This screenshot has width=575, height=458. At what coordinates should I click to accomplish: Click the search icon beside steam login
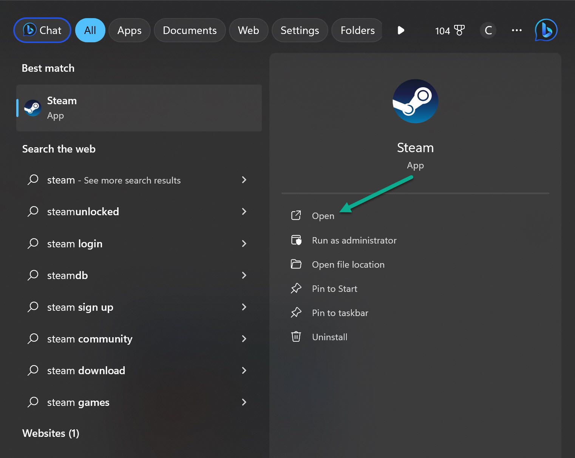point(33,243)
